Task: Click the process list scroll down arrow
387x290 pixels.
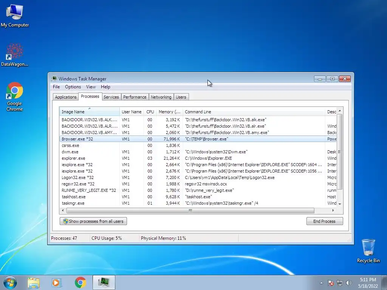Action: 340,204
